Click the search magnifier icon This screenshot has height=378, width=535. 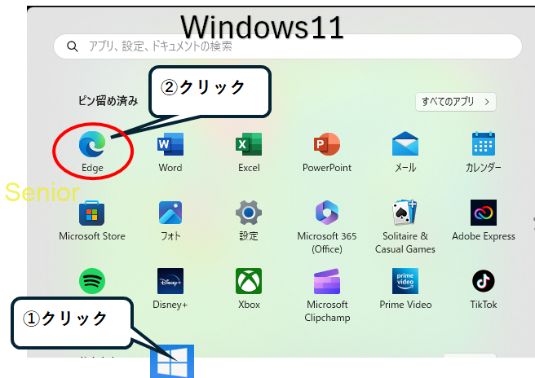click(x=73, y=46)
